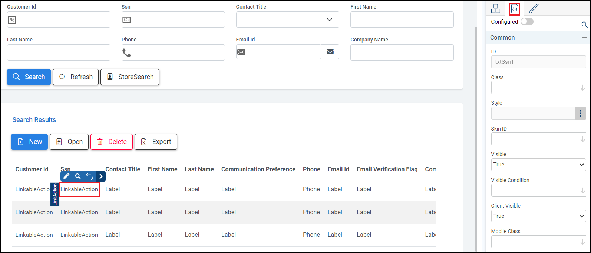Expand the floating toolbar right chevron
This screenshot has width=591, height=253.
click(x=101, y=176)
